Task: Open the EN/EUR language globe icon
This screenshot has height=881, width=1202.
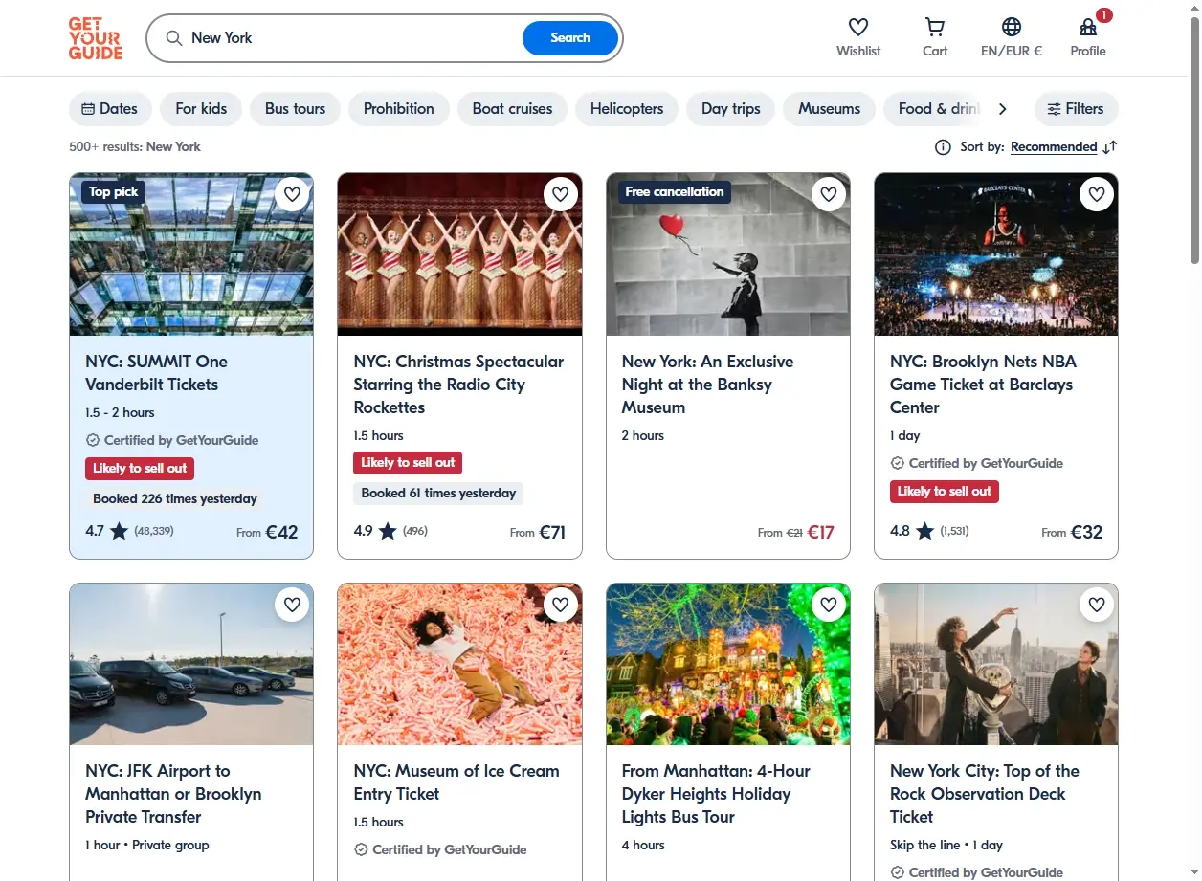Action: [x=1012, y=27]
